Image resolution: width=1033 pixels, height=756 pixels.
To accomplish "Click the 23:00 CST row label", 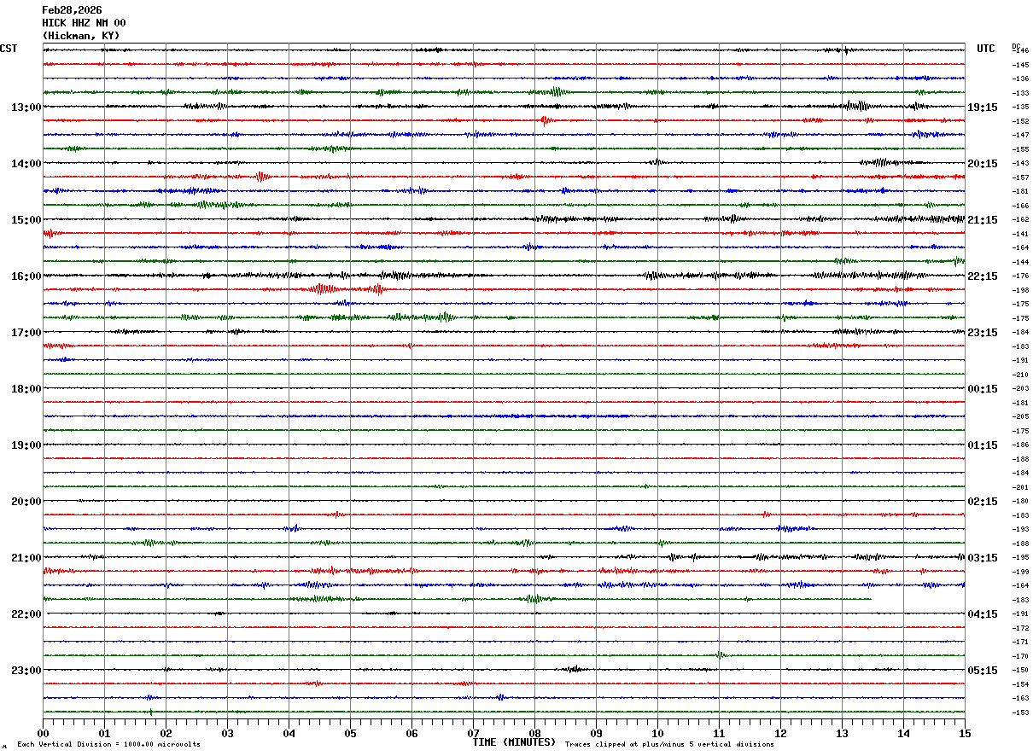I will pyautogui.click(x=26, y=671).
